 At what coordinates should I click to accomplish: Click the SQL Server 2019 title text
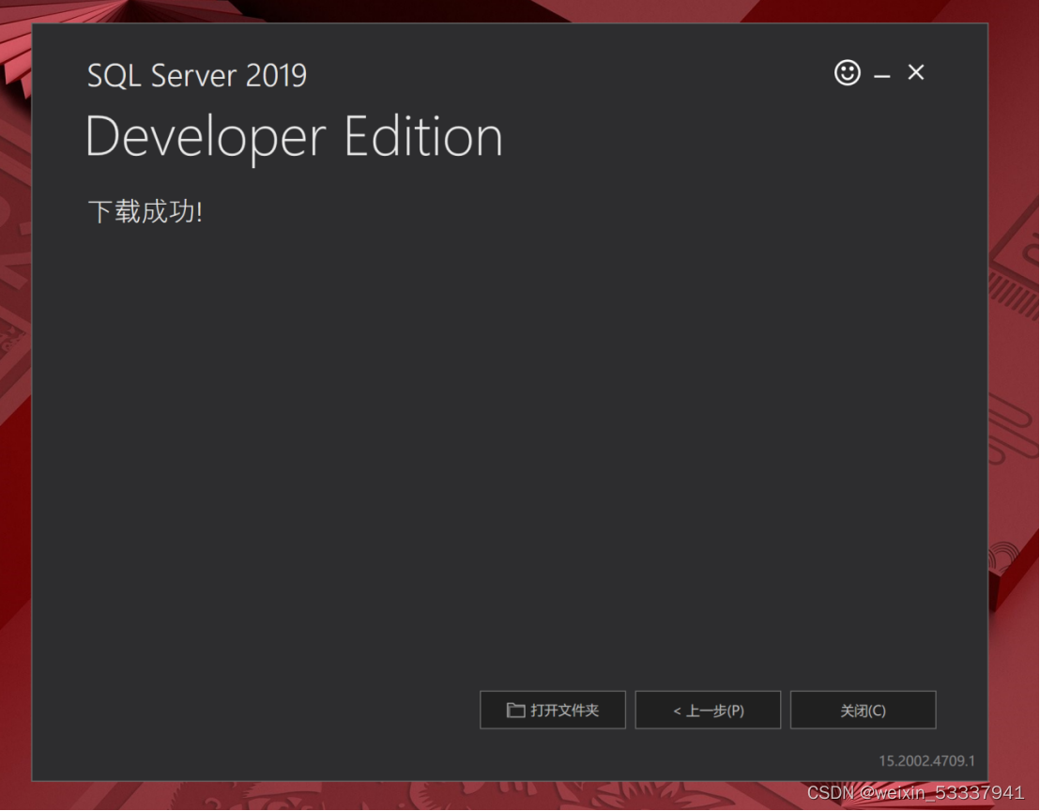[x=197, y=76]
